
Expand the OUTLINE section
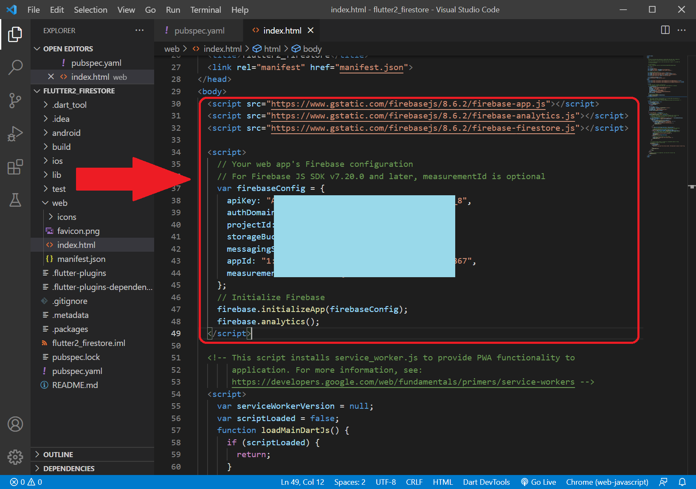[x=58, y=455]
